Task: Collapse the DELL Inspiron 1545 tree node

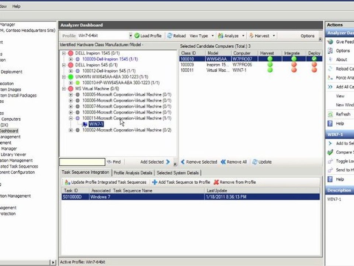Action: click(64, 53)
